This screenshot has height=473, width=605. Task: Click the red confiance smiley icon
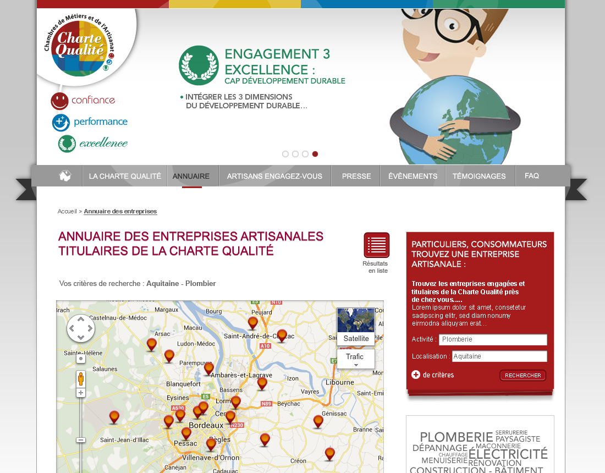pos(59,101)
